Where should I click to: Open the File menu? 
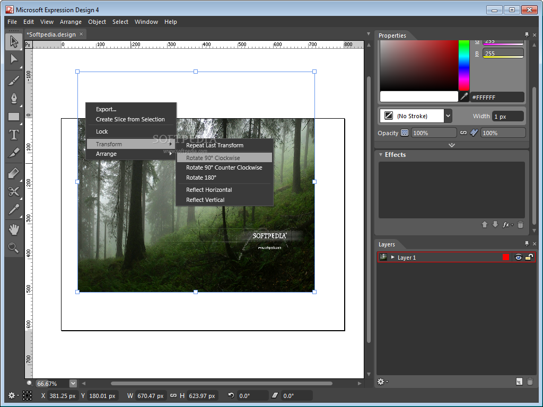(x=12, y=21)
